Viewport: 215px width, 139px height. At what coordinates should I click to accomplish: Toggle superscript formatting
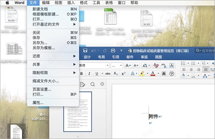point(123,74)
